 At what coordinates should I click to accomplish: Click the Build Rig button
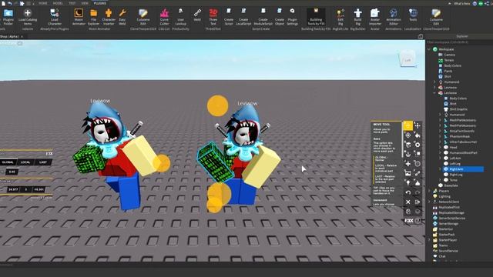(357, 17)
